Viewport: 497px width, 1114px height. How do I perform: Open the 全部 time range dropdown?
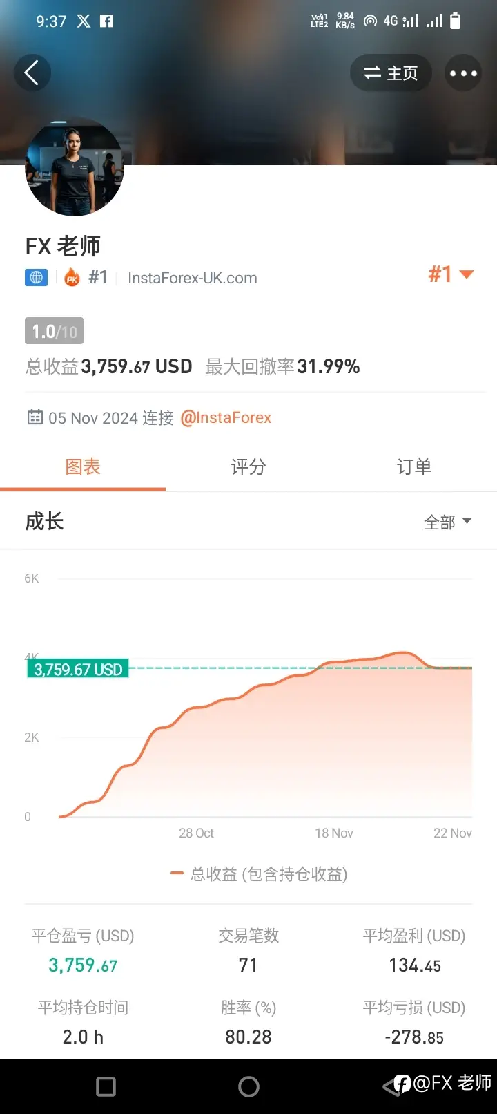(447, 522)
